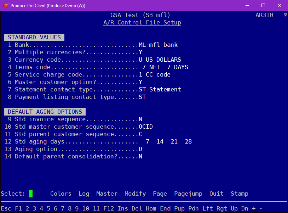Click the plus key in bottom bar
Screen dimensions: 288x213
click(x=254, y=208)
